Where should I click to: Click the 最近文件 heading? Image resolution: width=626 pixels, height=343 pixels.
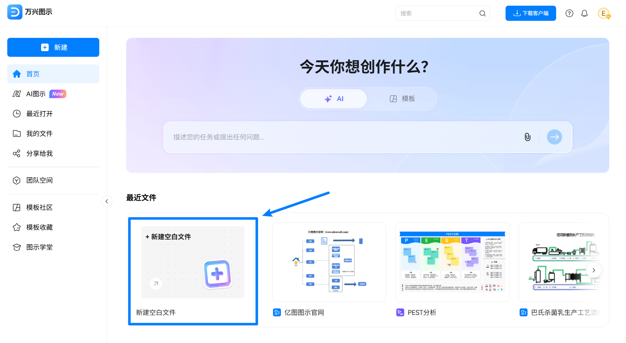point(141,198)
